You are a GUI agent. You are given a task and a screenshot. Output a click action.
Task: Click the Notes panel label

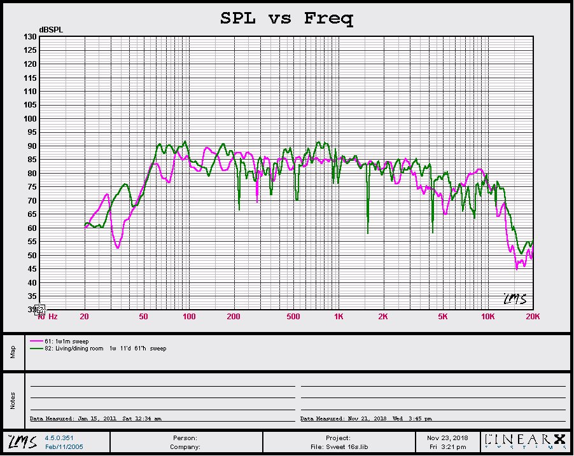[x=12, y=400]
